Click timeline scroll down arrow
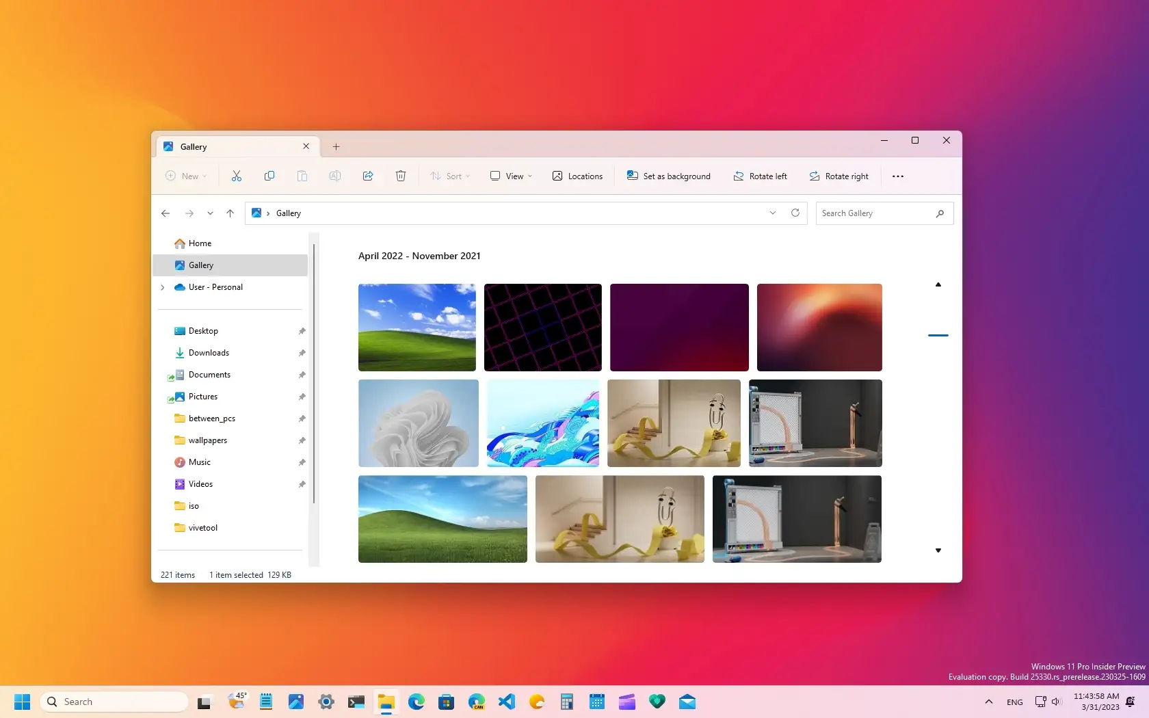The width and height of the screenshot is (1149, 718). click(938, 550)
